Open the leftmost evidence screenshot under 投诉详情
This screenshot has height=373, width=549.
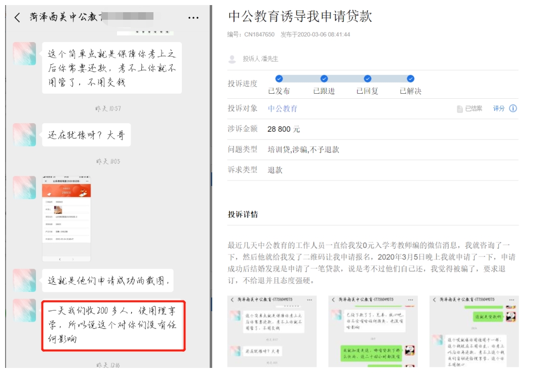tap(272, 331)
